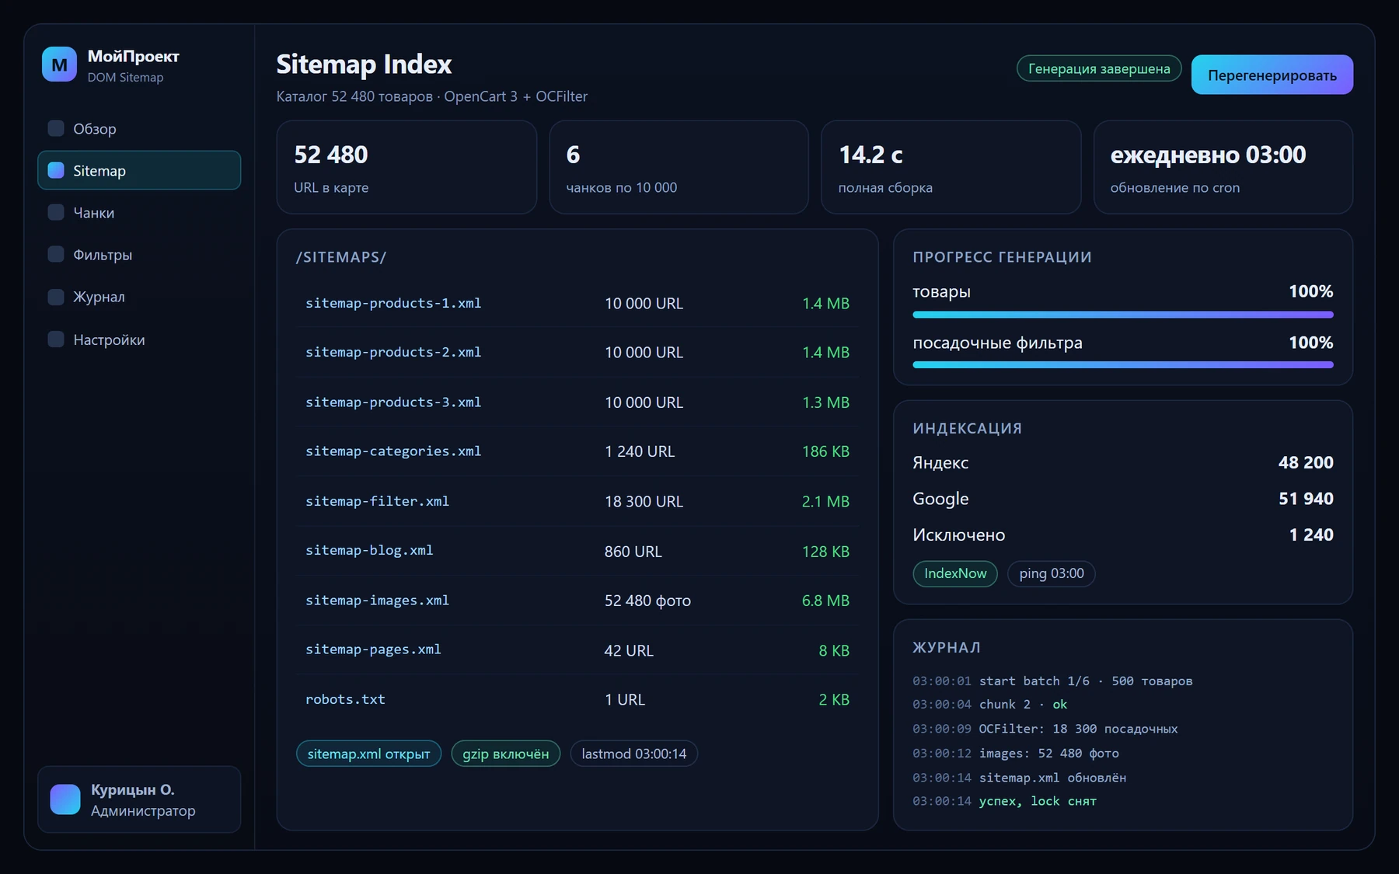Screen dimensions: 1399x874
Task: Click the log line успех, lock снят
Action: [x=1005, y=801]
